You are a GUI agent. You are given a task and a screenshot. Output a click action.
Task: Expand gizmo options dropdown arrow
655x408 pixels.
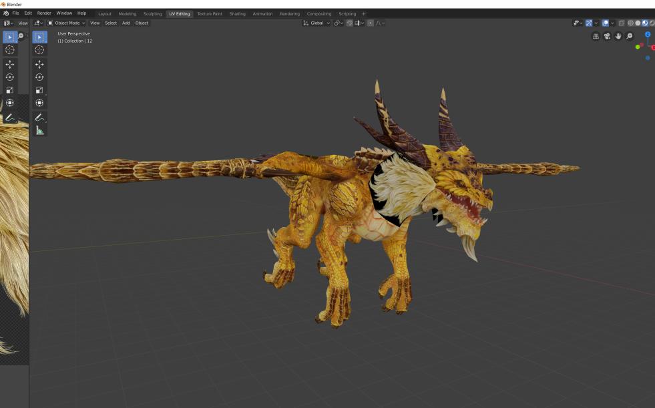click(x=596, y=23)
